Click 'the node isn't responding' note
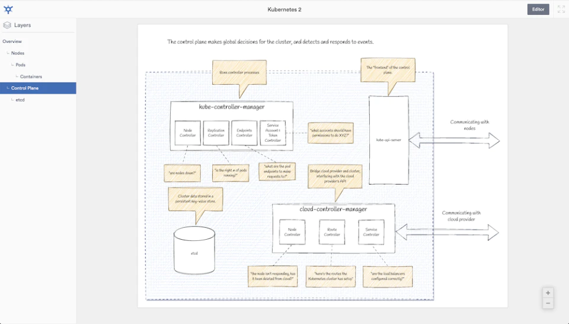Viewport: 569px width, 324px height. (x=273, y=277)
